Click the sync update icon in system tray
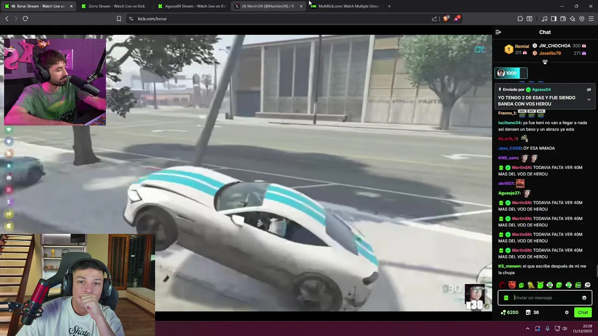 coord(538,329)
